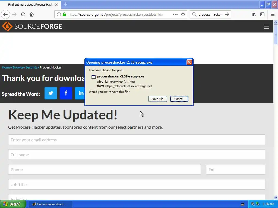Click the on-screen keyboard tray icon
The width and height of the screenshot is (278, 208).
point(243,204)
